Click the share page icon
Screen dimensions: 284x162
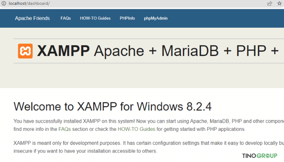click(269, 3)
